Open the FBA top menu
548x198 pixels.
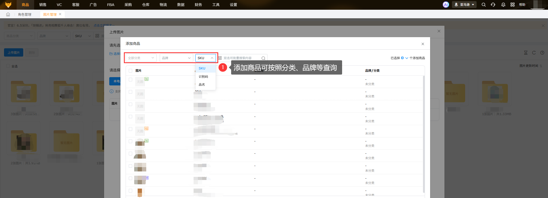pyautogui.click(x=111, y=5)
